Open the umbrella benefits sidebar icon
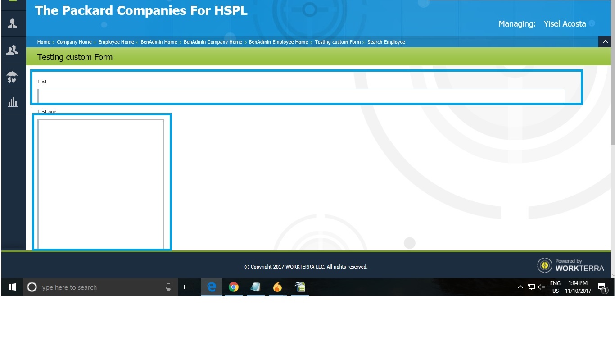The height and width of the screenshot is (346, 615). [13, 77]
